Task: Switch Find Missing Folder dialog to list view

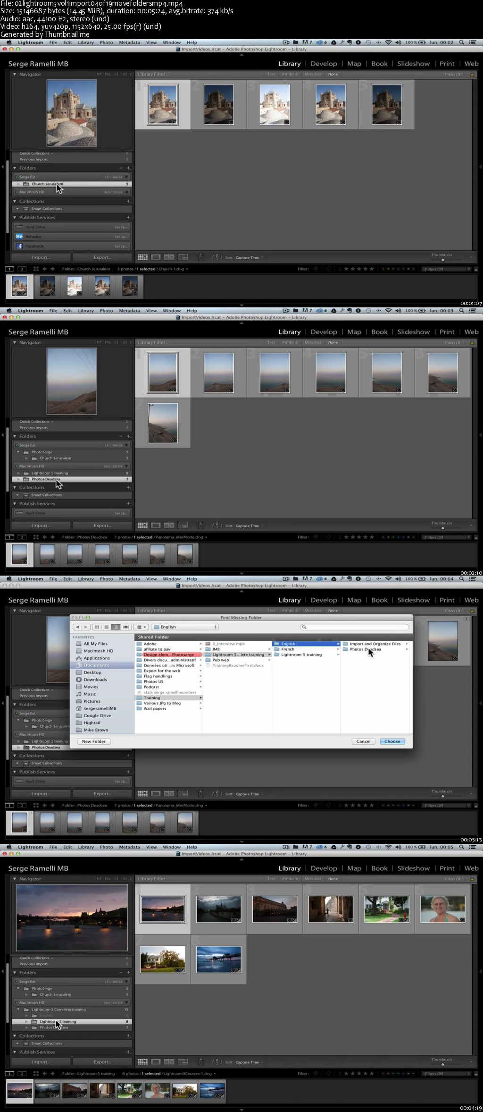Action: (107, 627)
